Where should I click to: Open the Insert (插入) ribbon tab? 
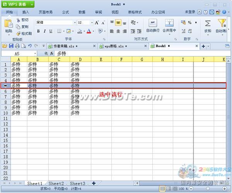coord(26,12)
